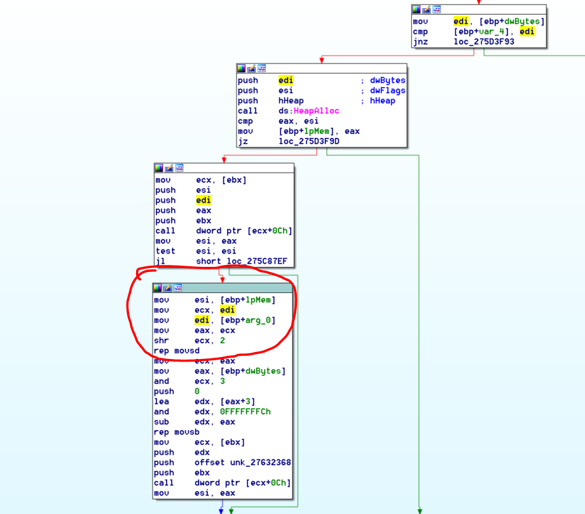Click group nodes icon on the HeapAlloc block

click(x=261, y=68)
